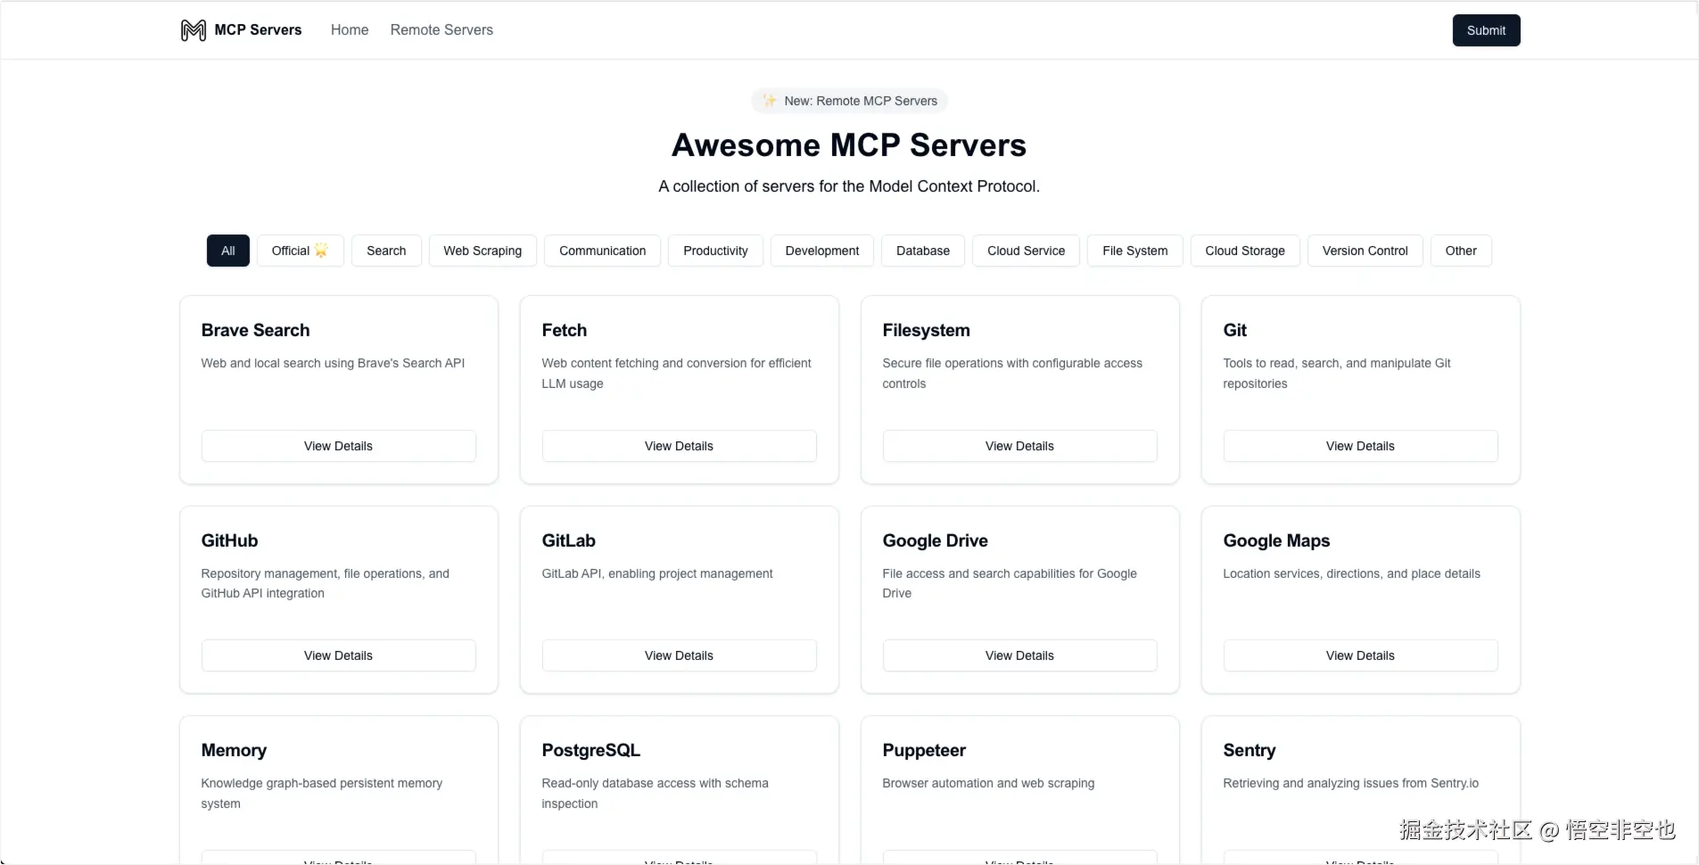
Task: Click the PostgreSQL card title
Action: [x=590, y=750]
